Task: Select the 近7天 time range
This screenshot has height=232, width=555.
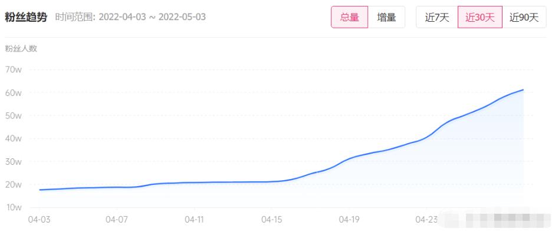Action: pyautogui.click(x=437, y=17)
